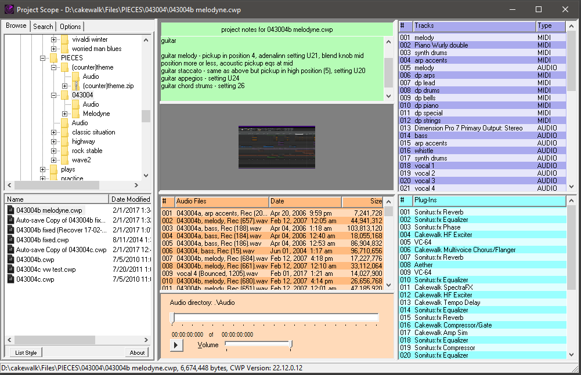Select audio file 043004, bass, Rec (15).wav
The width and height of the screenshot is (581, 375).
(x=272, y=251)
